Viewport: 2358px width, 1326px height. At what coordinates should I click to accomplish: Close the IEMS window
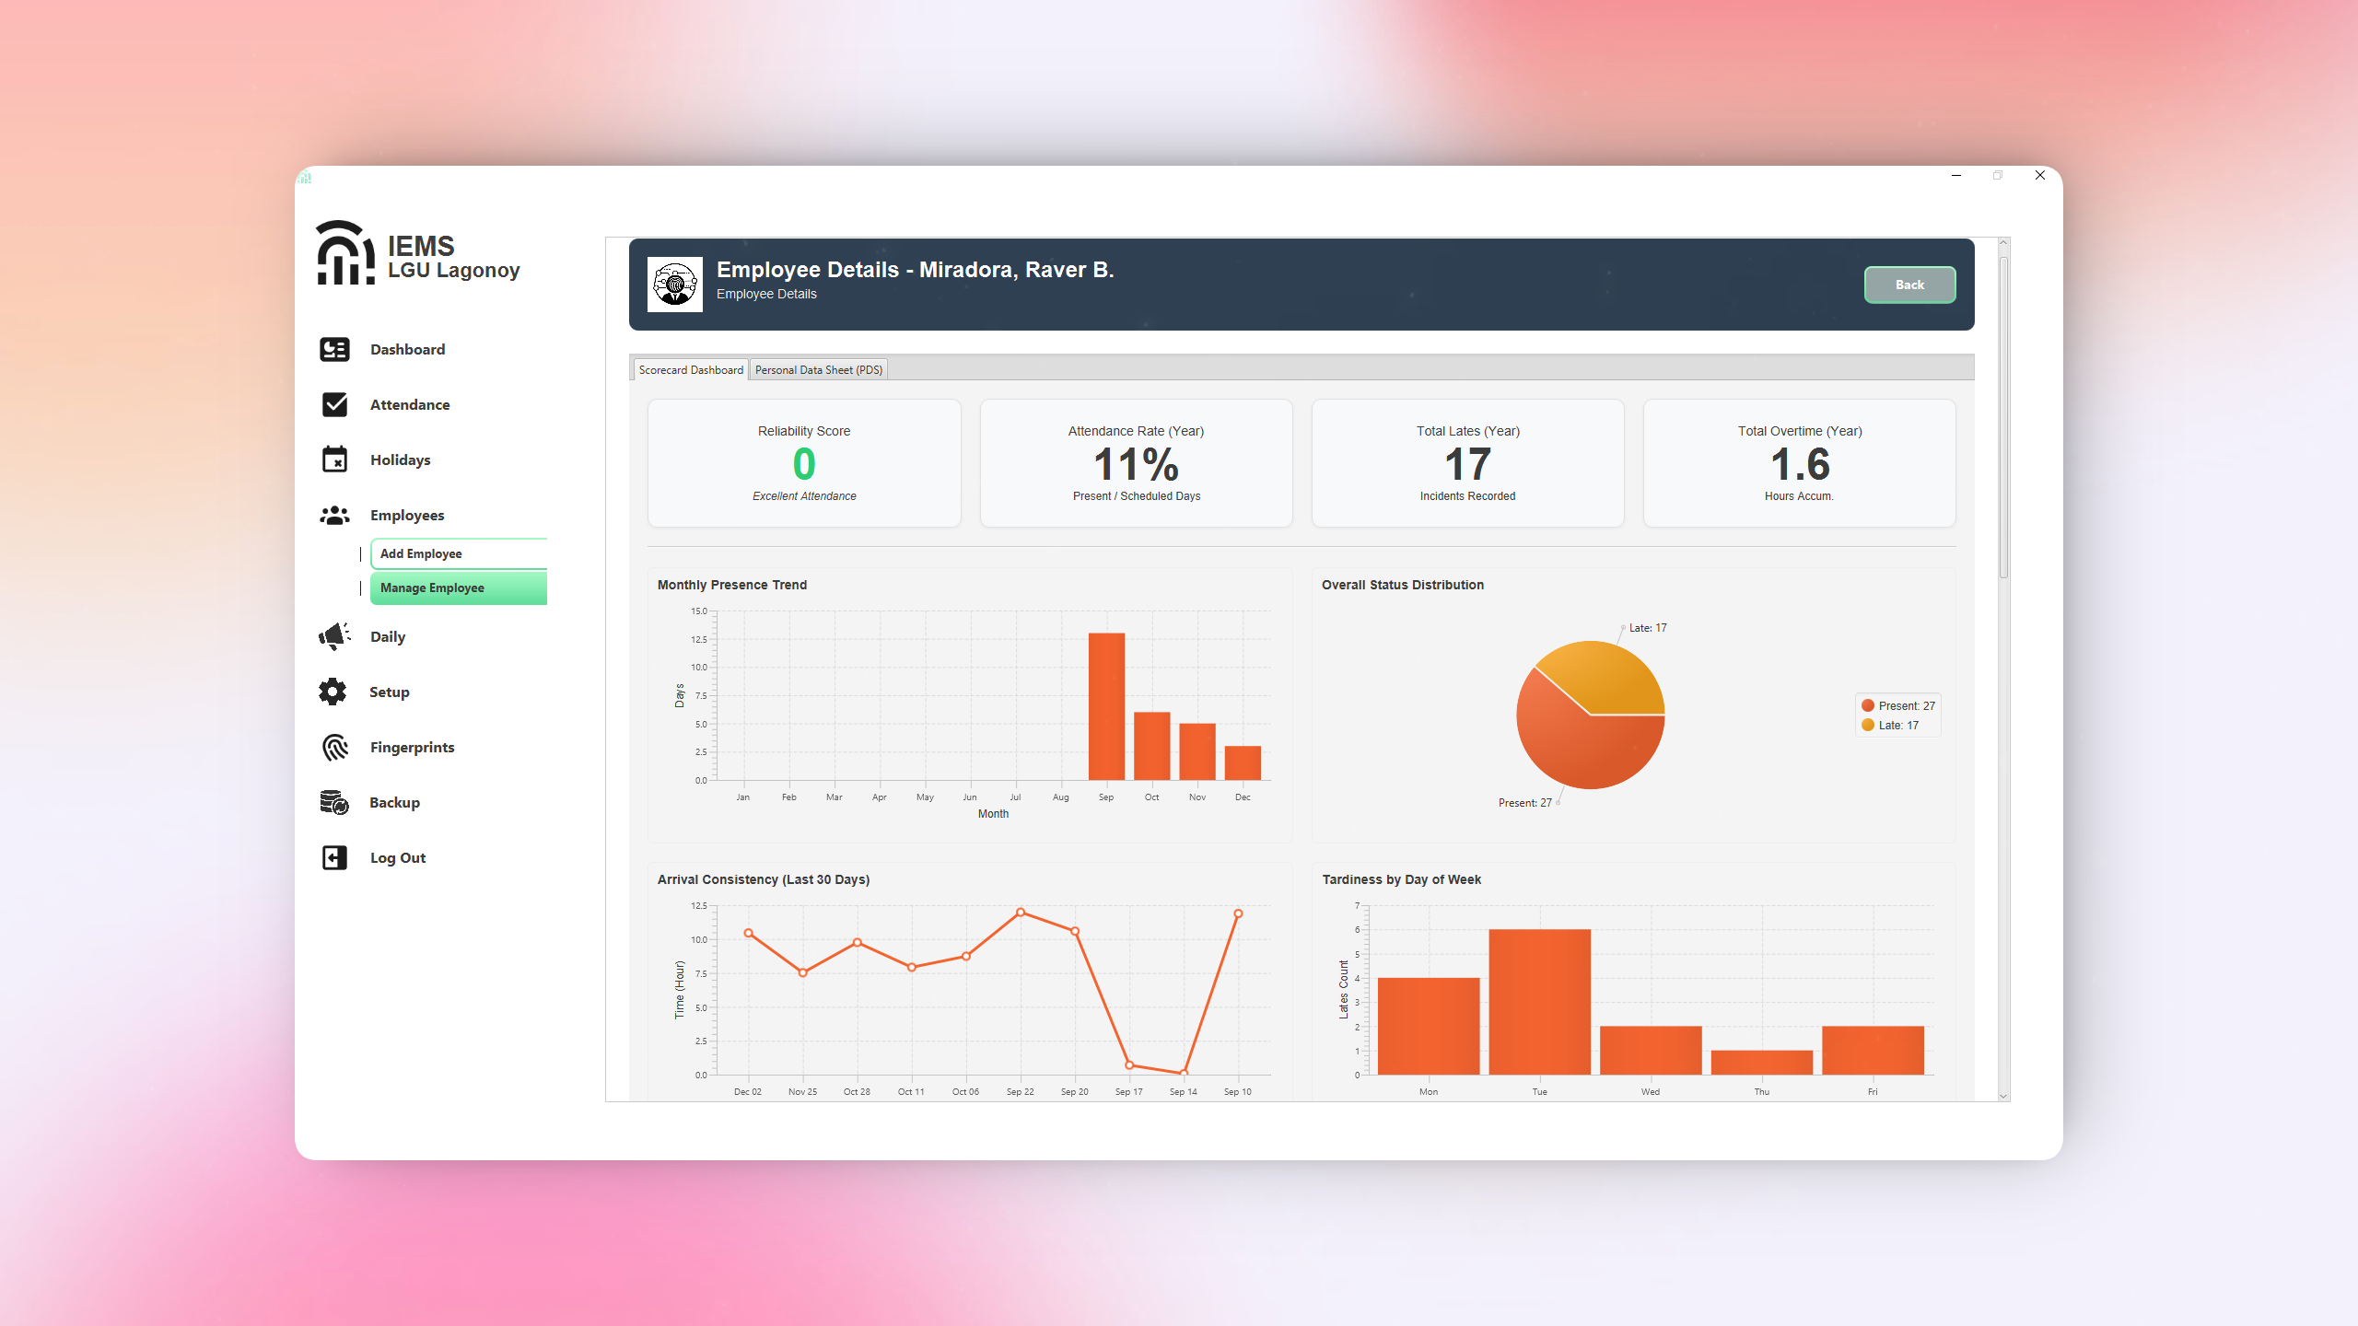pos(2040,175)
